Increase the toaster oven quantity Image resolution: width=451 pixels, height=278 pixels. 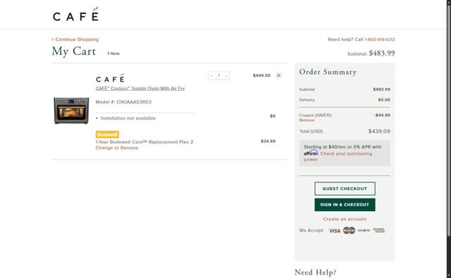tap(226, 75)
